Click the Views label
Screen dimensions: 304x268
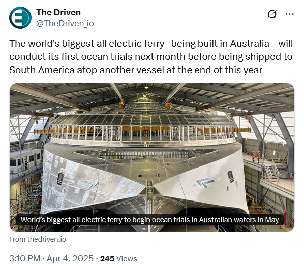click(127, 259)
